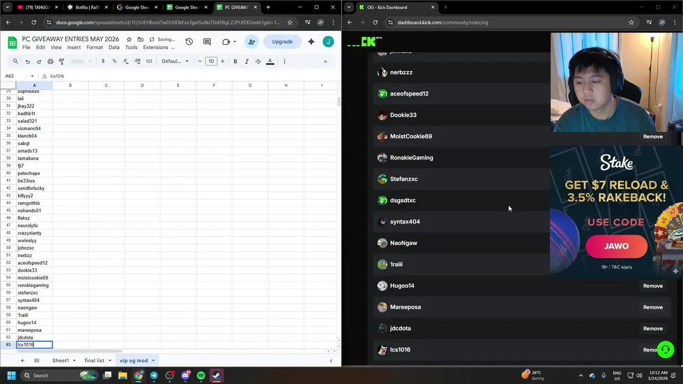Click the move to folder icon

[140, 39]
